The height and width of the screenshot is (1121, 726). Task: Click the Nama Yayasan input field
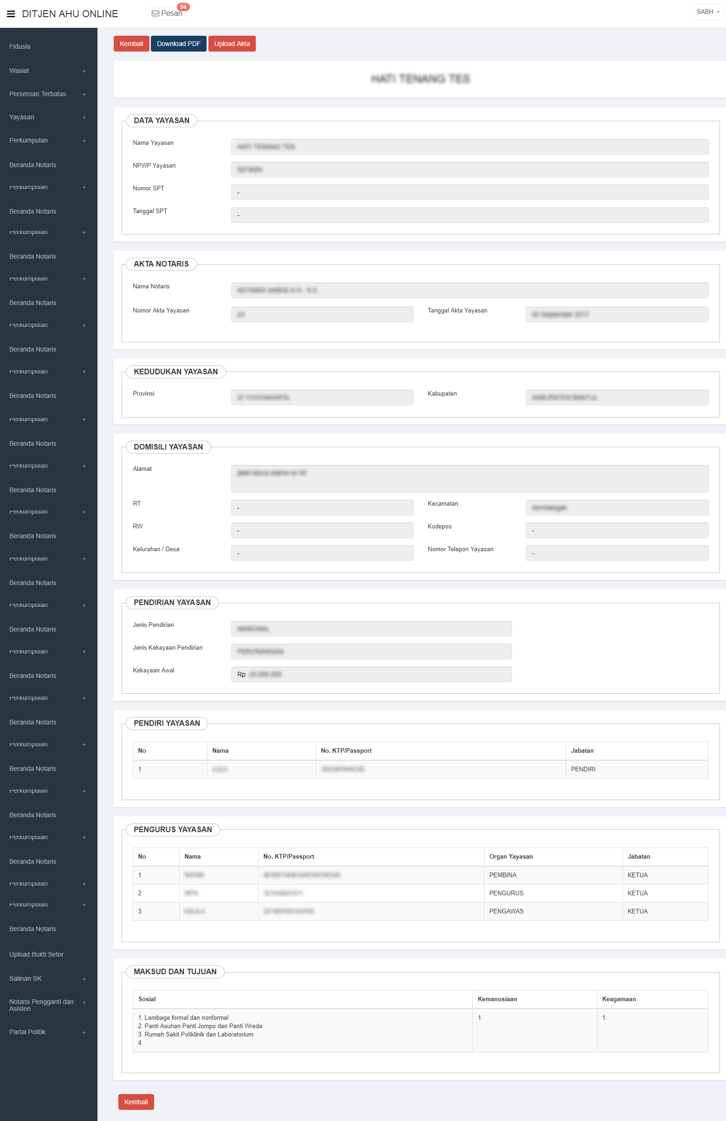(x=469, y=146)
